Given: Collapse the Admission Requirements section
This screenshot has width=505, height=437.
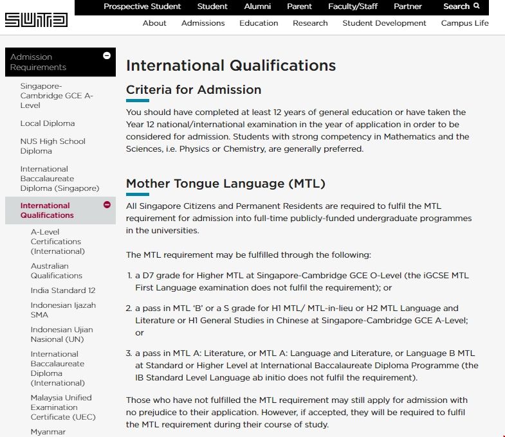Looking at the screenshot, I should (x=107, y=56).
